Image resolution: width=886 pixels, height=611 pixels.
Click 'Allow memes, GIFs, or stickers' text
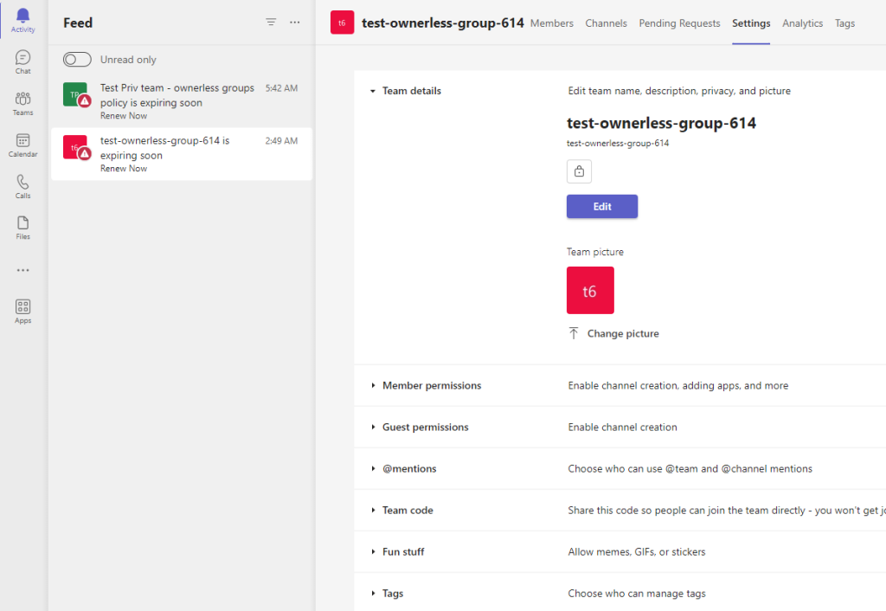pyautogui.click(x=637, y=551)
